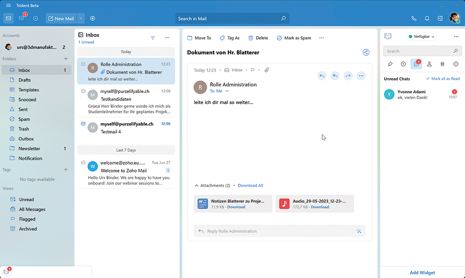This screenshot has height=278, width=465.
Task: Open the Chat module icon in top bar
Action: [x=22, y=18]
